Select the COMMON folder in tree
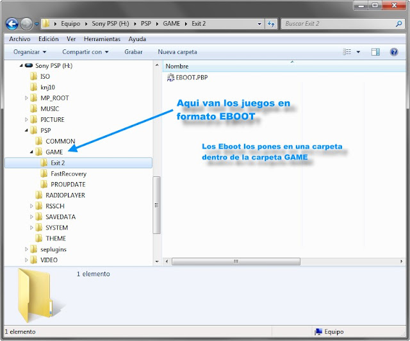Viewport: 410px width, 341px height. coord(60,141)
